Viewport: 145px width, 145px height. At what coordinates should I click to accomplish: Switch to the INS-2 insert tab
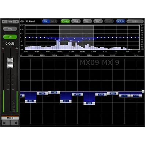pos(53,21)
